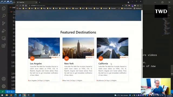Select the Travel Site browser tab

click(x=27, y=2)
